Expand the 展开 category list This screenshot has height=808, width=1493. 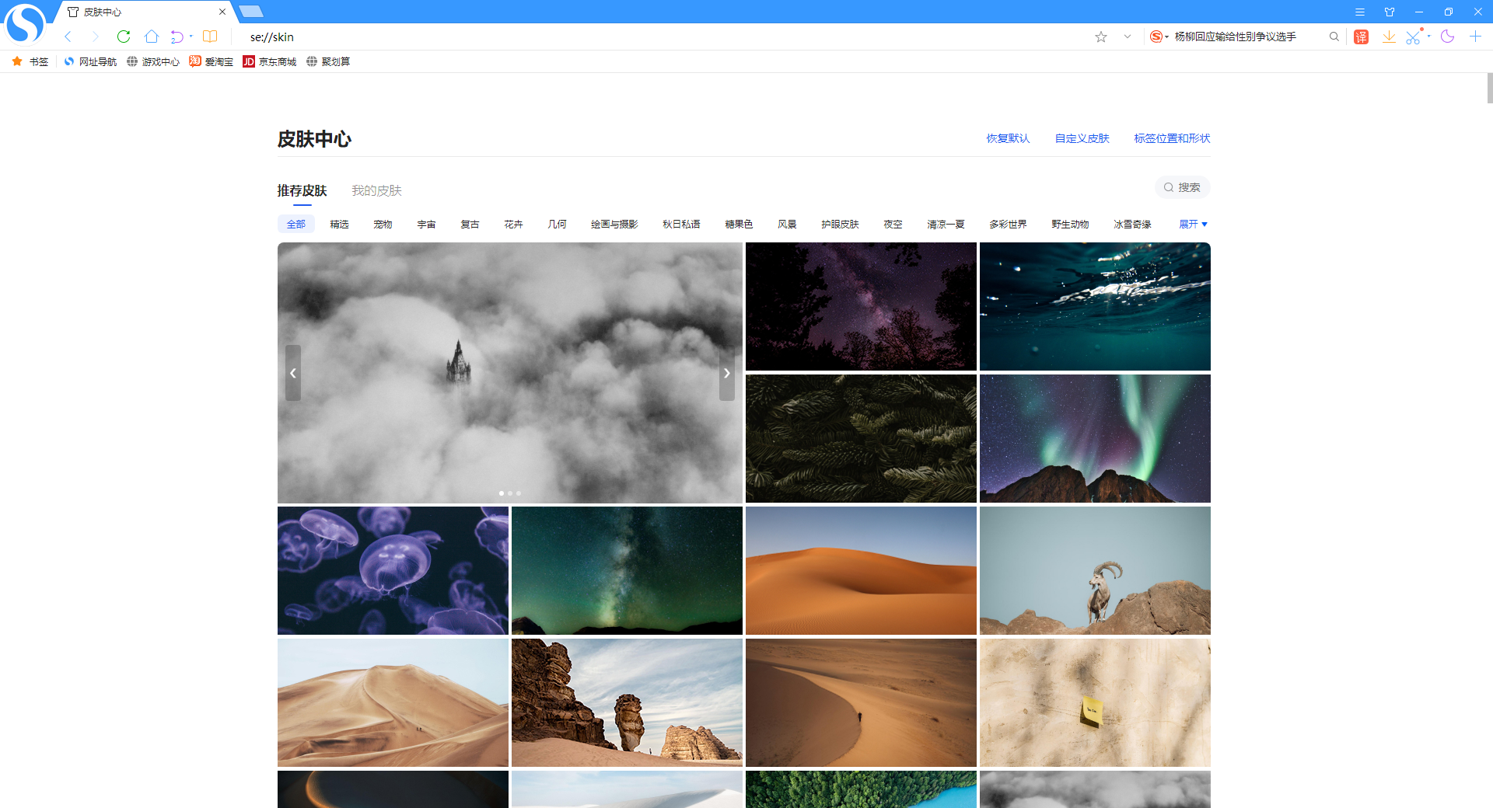click(x=1193, y=225)
